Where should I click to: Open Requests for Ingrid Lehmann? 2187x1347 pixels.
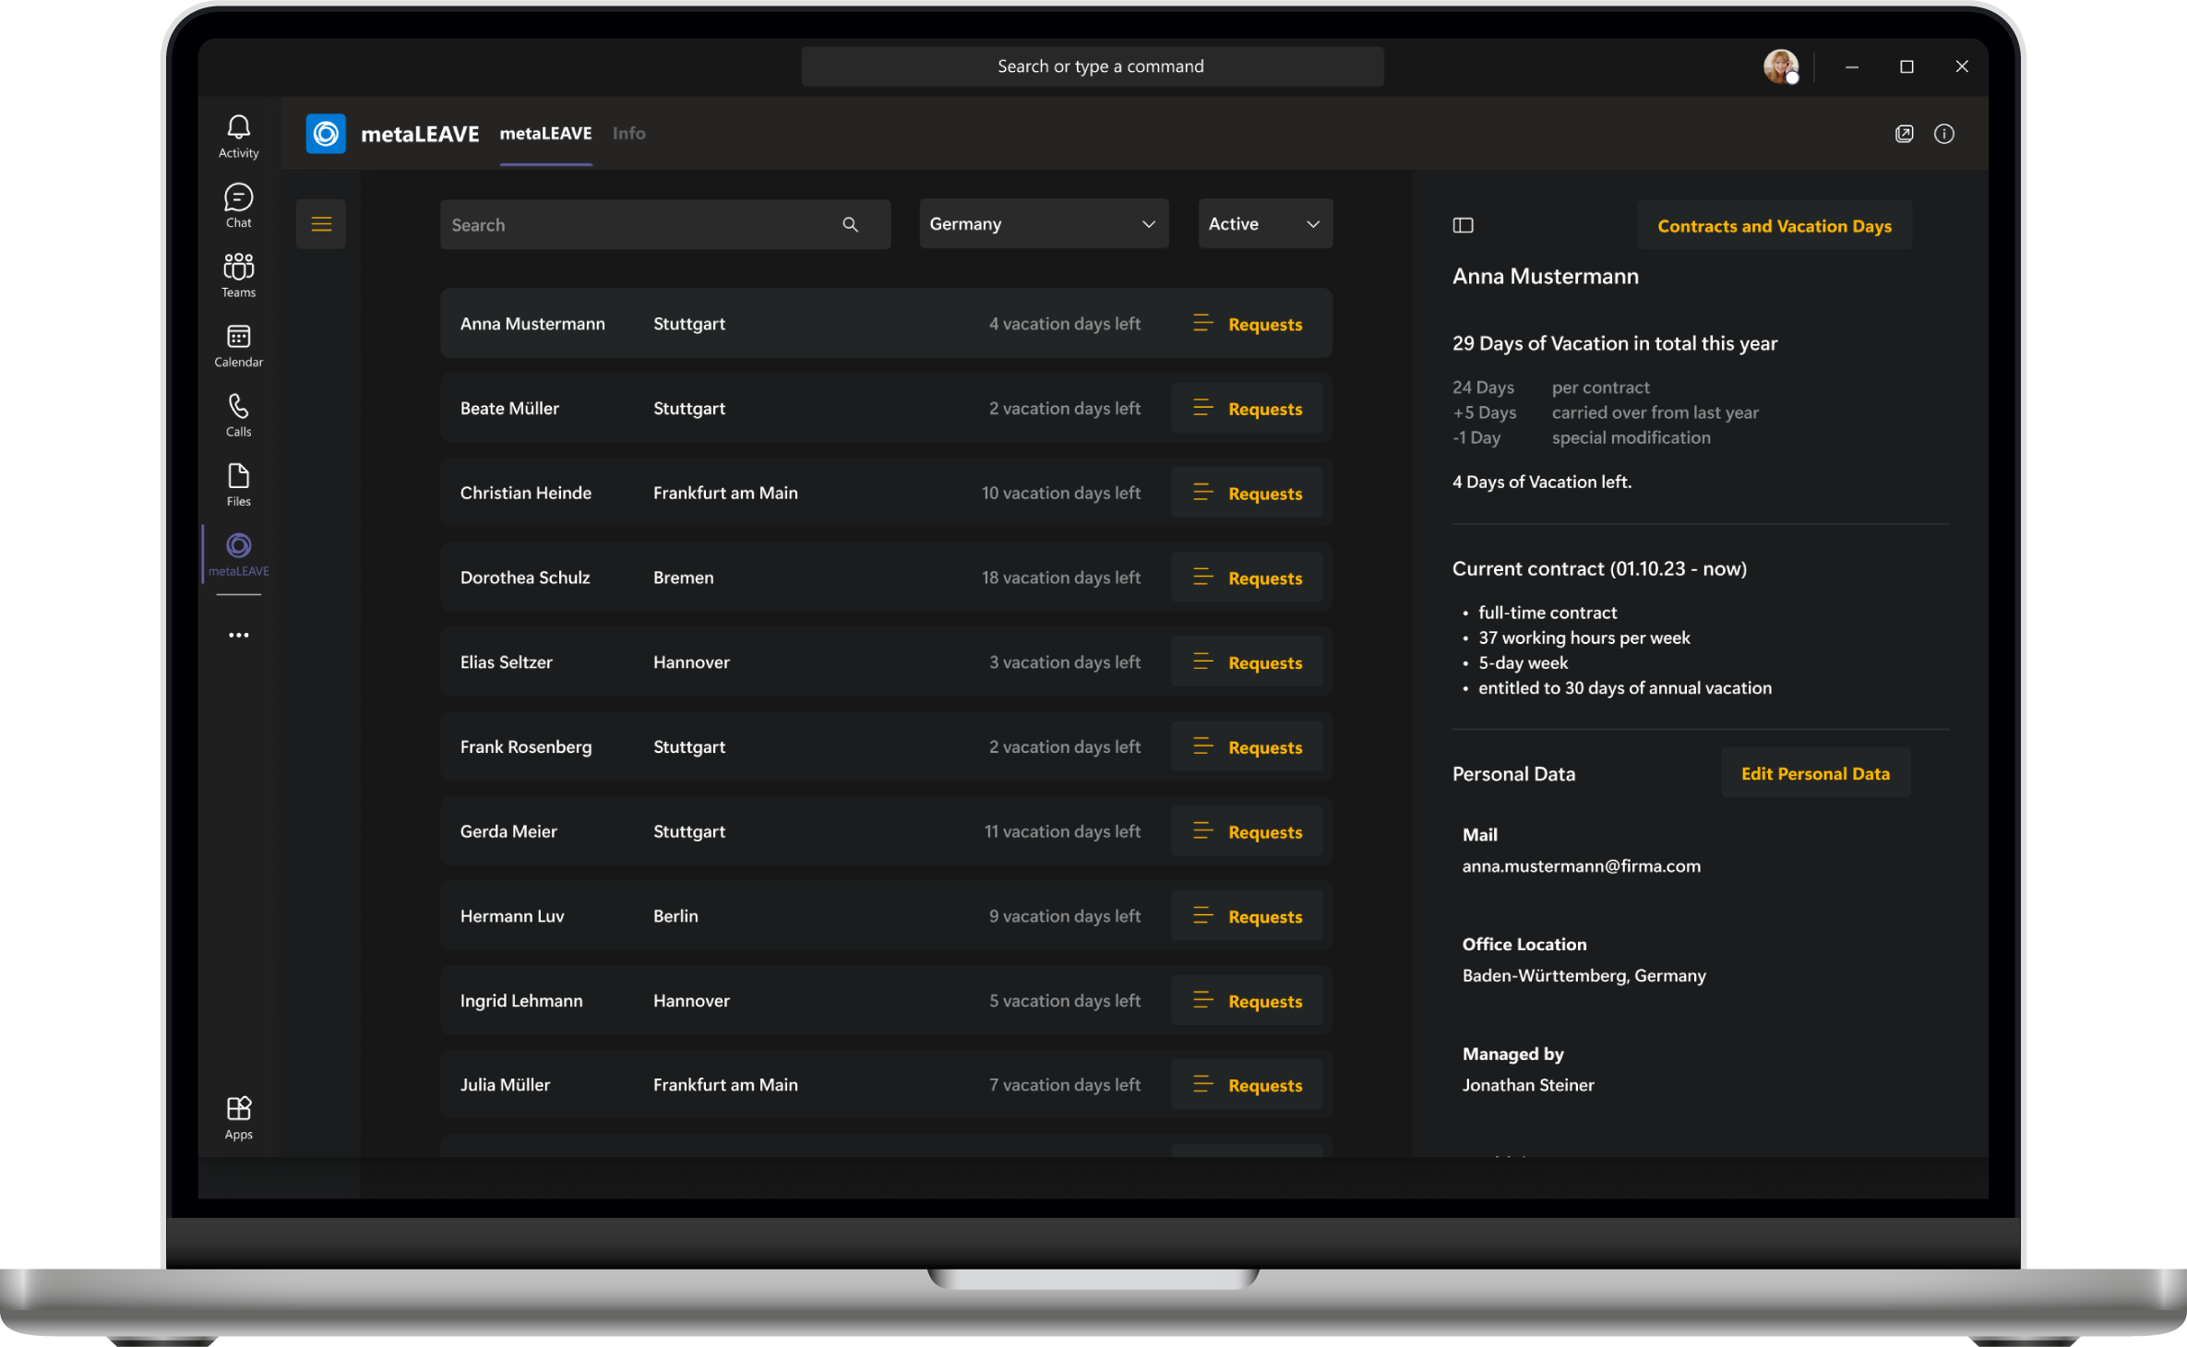[x=1247, y=1001]
